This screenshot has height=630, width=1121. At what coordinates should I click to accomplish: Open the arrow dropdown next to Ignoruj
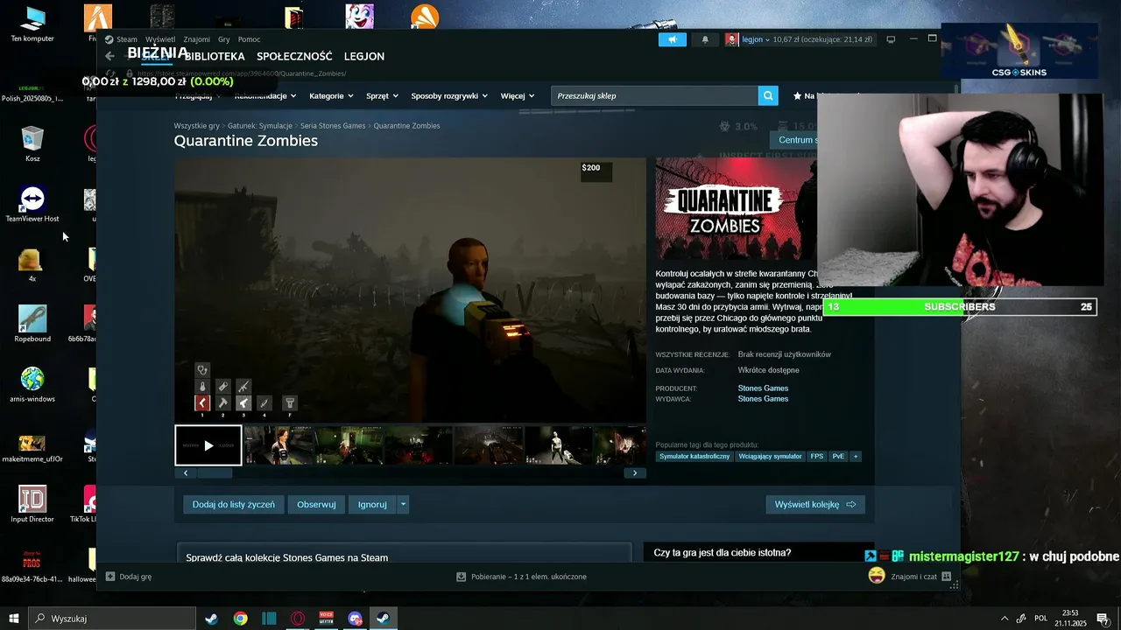[x=403, y=504]
